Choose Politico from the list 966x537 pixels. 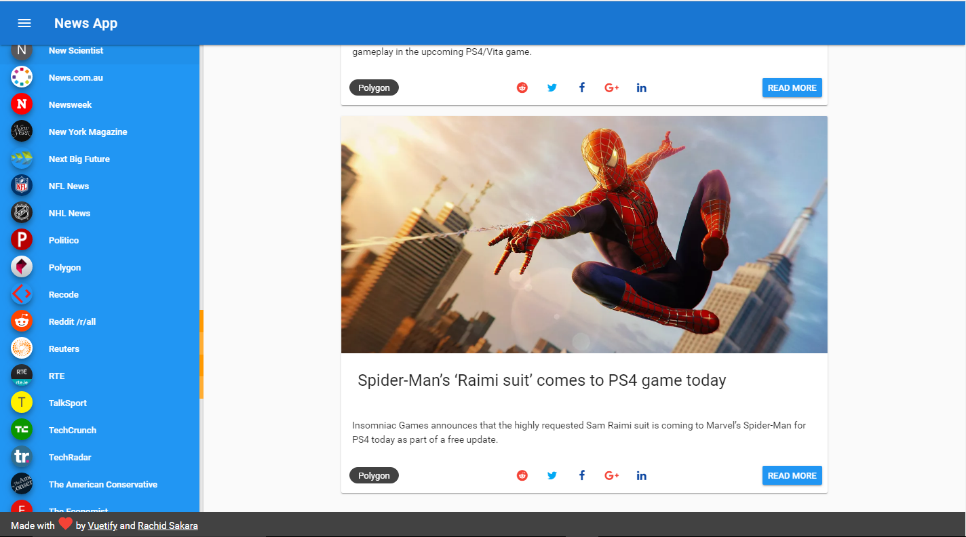pyautogui.click(x=100, y=240)
